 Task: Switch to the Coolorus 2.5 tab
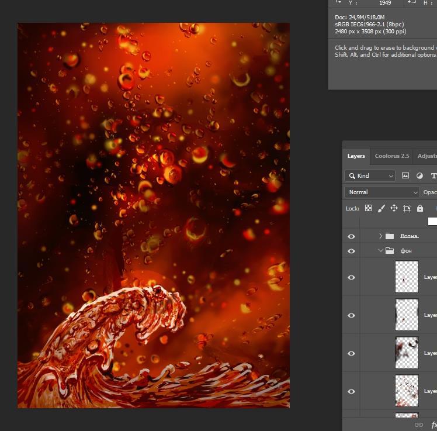pos(391,156)
